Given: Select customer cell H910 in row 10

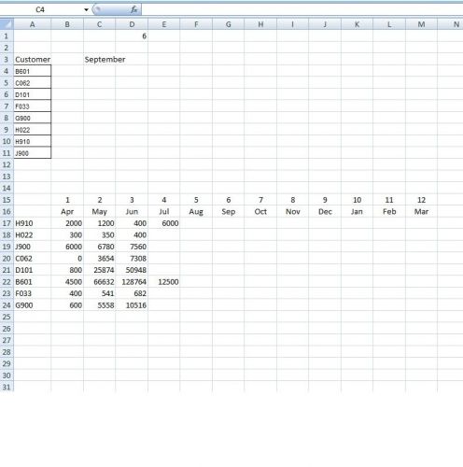Looking at the screenshot, I should coord(33,141).
